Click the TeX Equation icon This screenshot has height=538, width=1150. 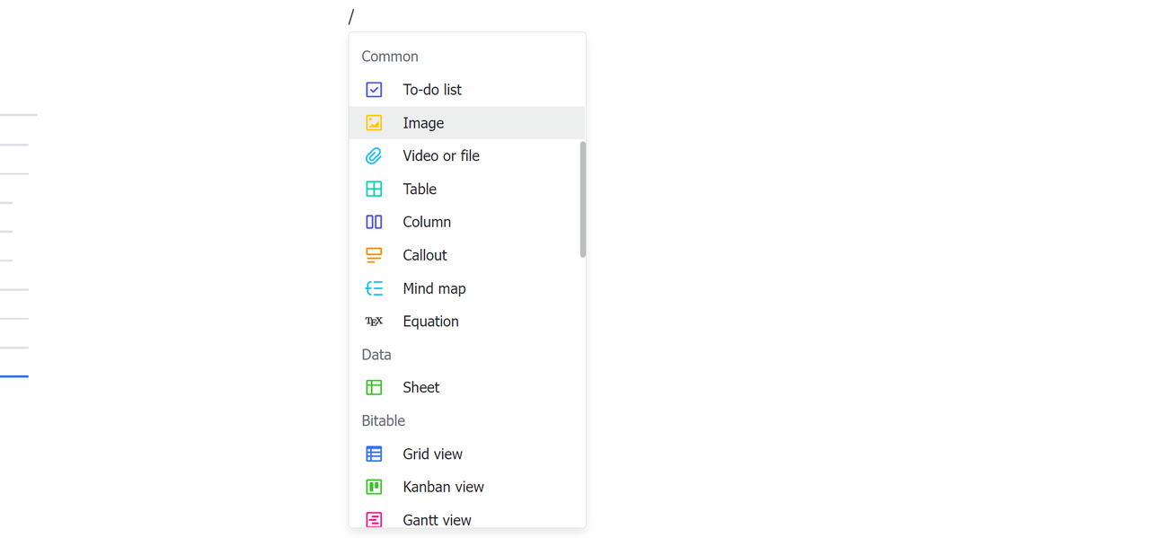pyautogui.click(x=374, y=322)
